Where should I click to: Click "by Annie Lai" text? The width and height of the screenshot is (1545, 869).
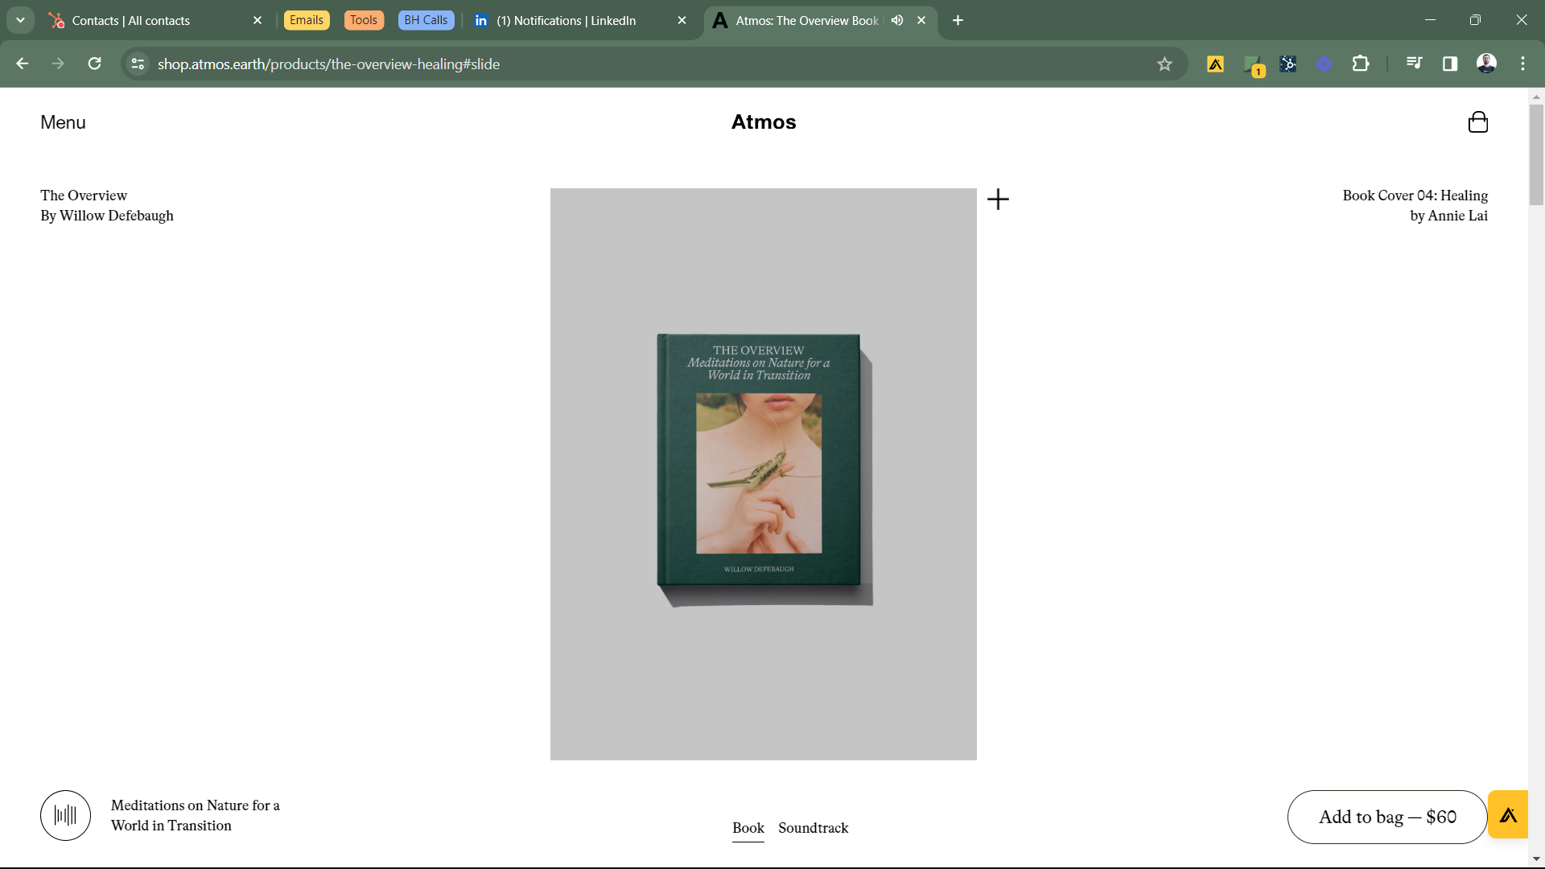(x=1448, y=216)
